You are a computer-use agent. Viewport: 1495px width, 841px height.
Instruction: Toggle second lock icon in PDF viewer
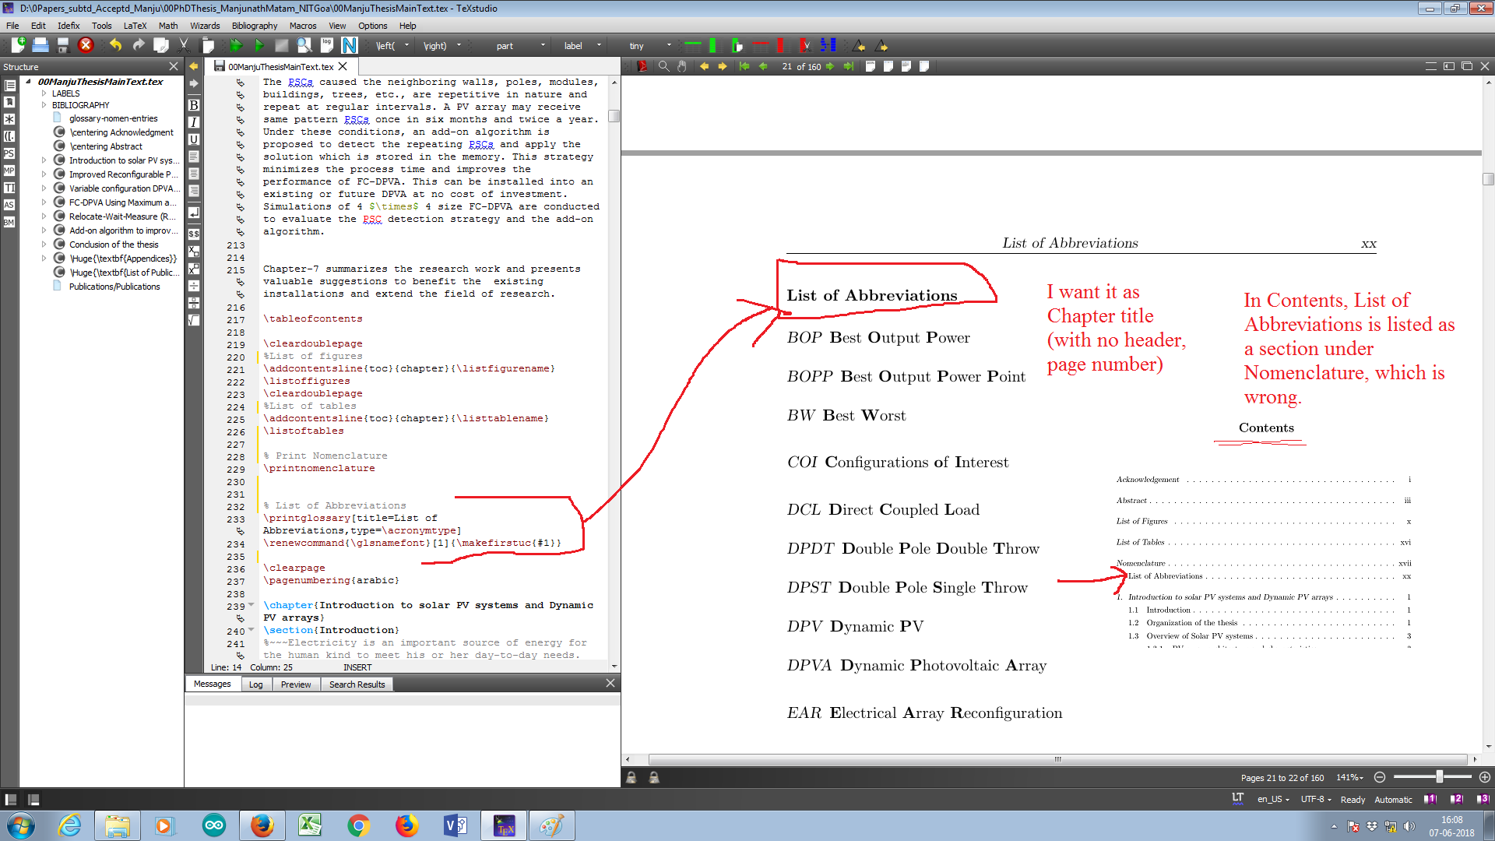[654, 777]
